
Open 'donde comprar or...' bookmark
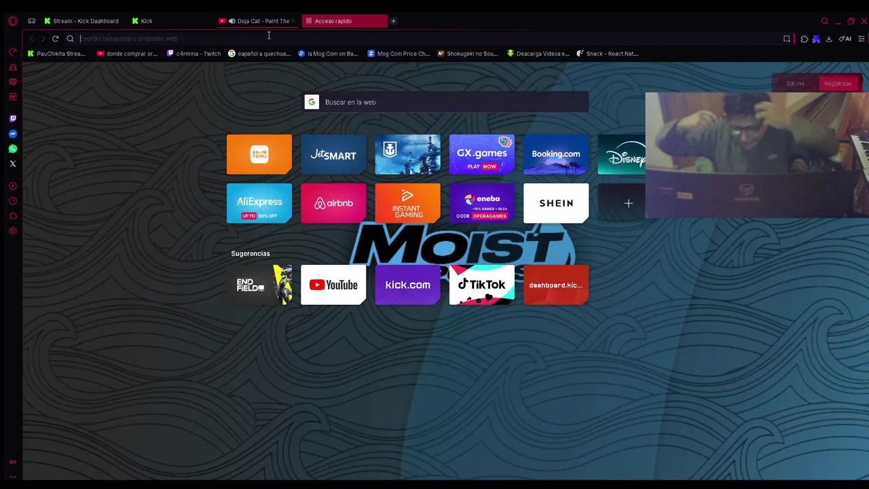(x=127, y=54)
